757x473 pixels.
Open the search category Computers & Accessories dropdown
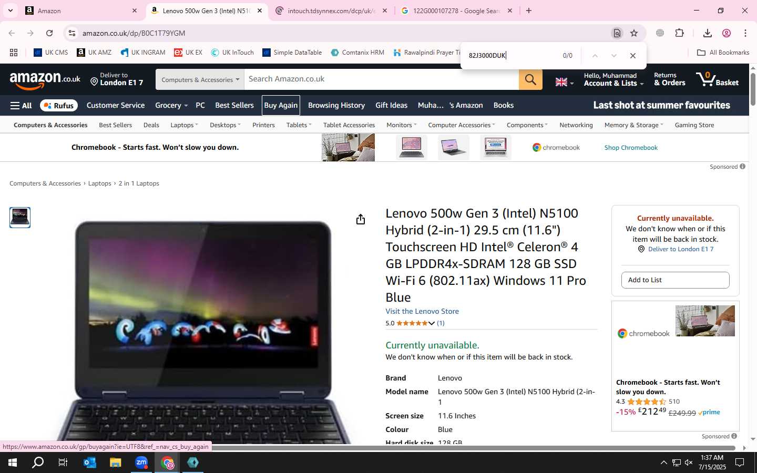[200, 79]
